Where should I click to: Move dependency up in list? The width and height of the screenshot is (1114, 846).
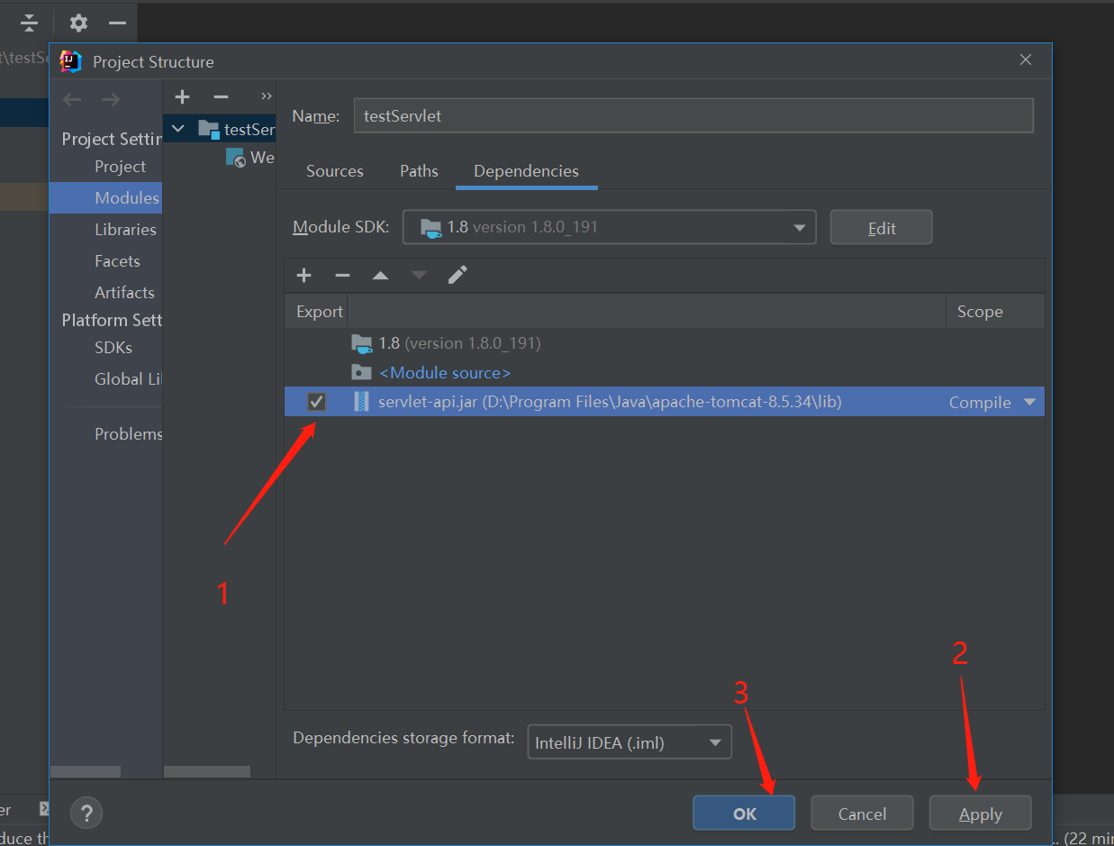pyautogui.click(x=380, y=275)
